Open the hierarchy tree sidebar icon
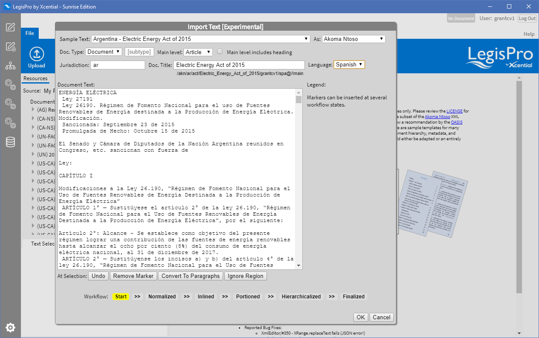Image resolution: width=539 pixels, height=338 pixels. pos(10,66)
